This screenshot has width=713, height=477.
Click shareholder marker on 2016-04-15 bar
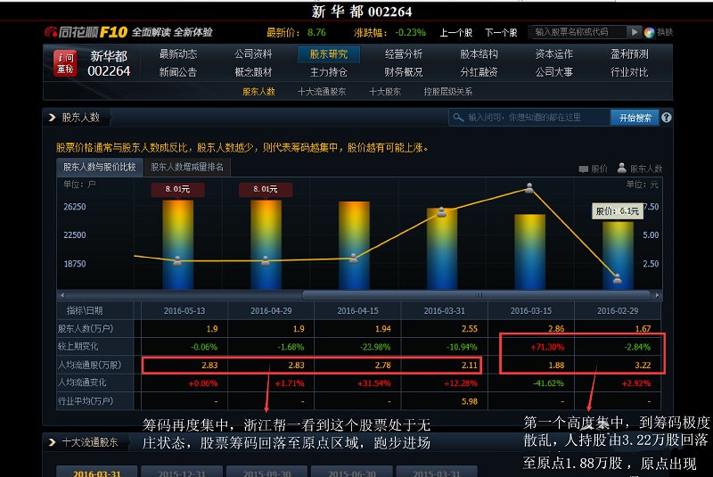pos(353,259)
